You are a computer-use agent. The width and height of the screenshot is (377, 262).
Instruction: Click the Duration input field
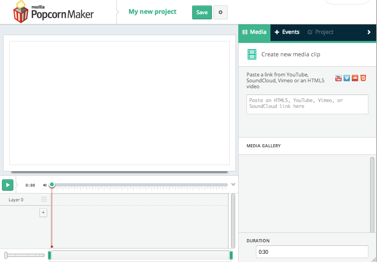click(312, 252)
